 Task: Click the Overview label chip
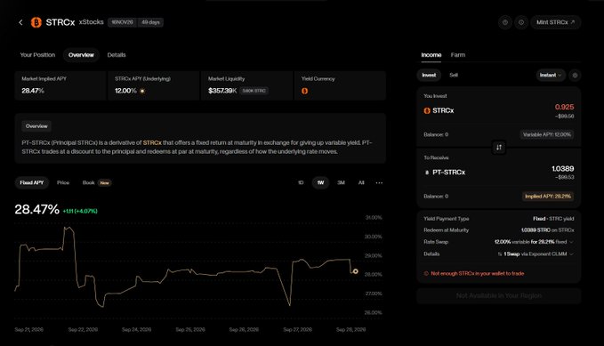click(x=36, y=126)
